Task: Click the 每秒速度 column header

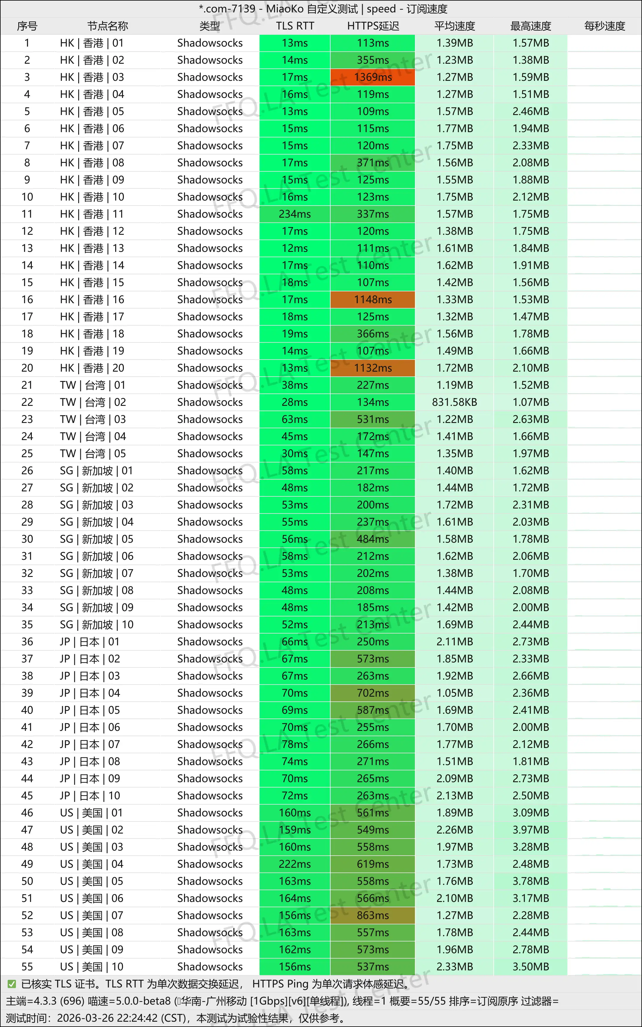Action: tap(604, 26)
